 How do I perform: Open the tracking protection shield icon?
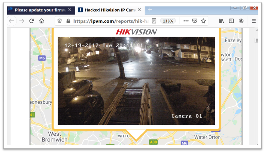click(x=60, y=21)
